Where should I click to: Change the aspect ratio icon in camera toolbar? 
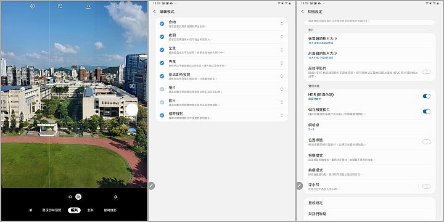tap(88, 6)
